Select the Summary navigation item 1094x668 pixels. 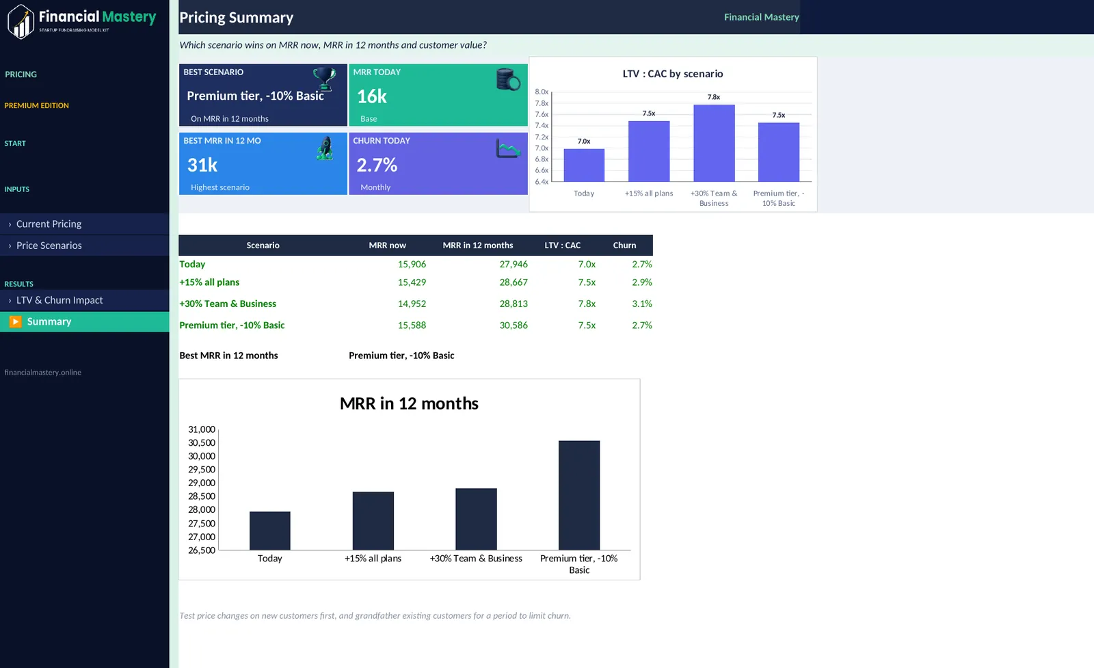tap(85, 321)
